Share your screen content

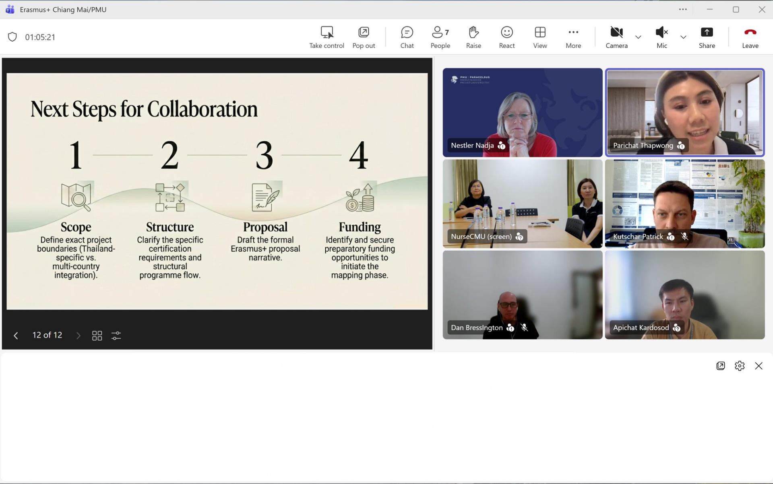707,37
